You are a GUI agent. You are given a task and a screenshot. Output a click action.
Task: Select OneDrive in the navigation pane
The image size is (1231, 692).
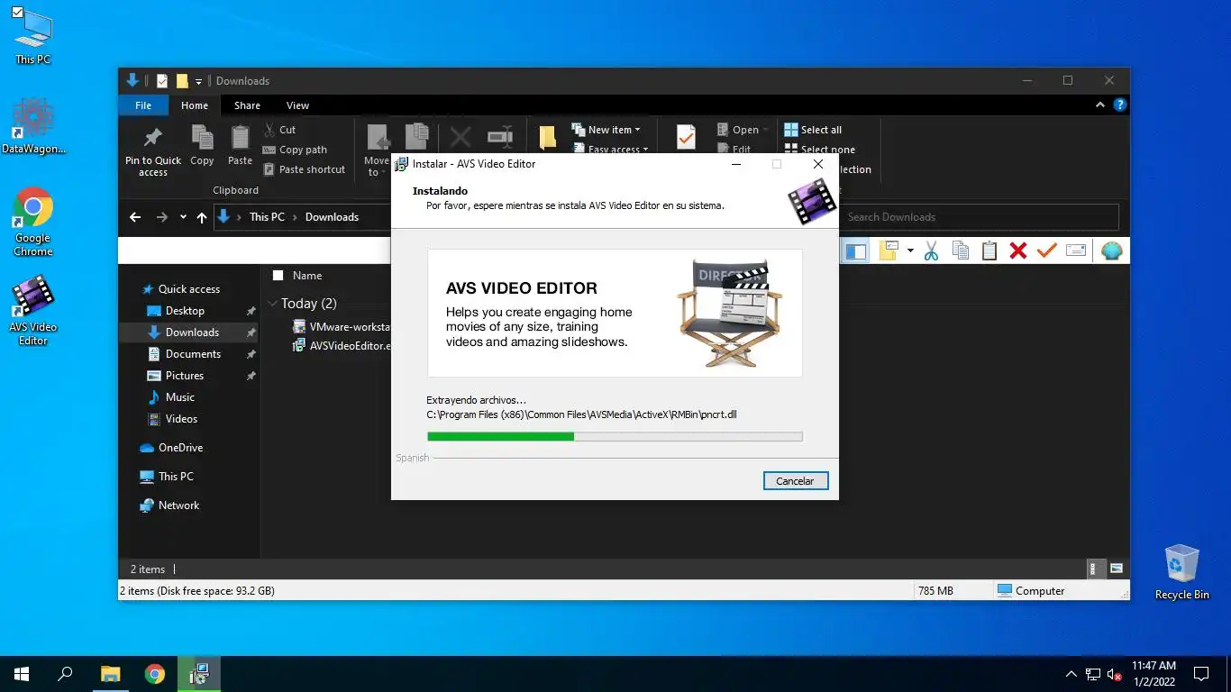pyautogui.click(x=180, y=448)
